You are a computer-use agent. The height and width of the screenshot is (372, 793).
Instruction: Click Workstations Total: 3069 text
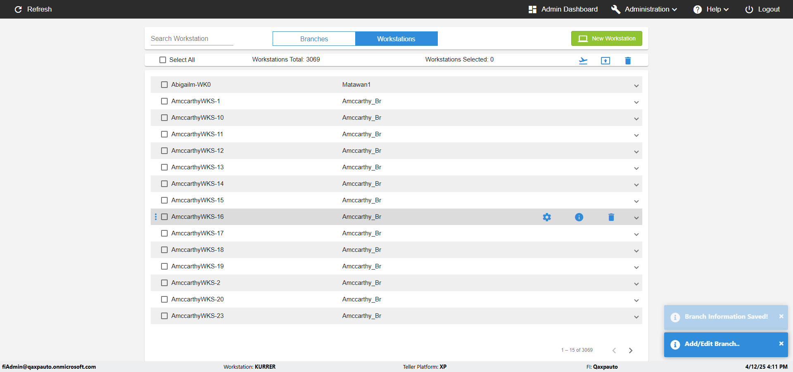pos(286,59)
